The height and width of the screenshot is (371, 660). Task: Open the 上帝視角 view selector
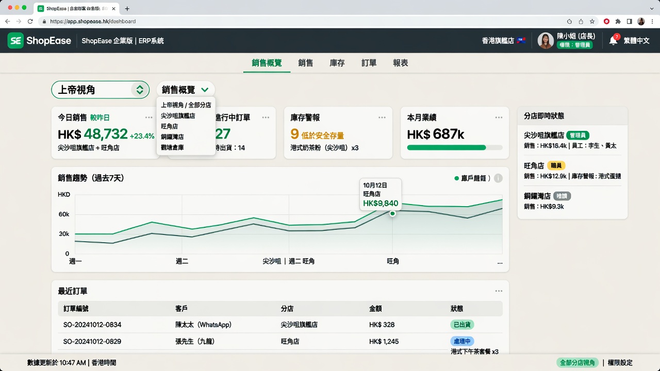click(100, 90)
